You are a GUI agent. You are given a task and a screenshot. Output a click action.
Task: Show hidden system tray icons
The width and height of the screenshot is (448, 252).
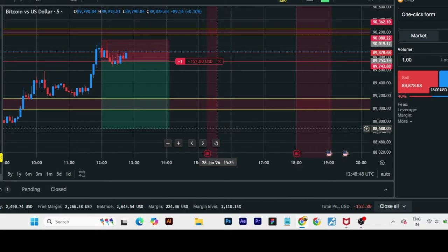pyautogui.click(x=393, y=222)
